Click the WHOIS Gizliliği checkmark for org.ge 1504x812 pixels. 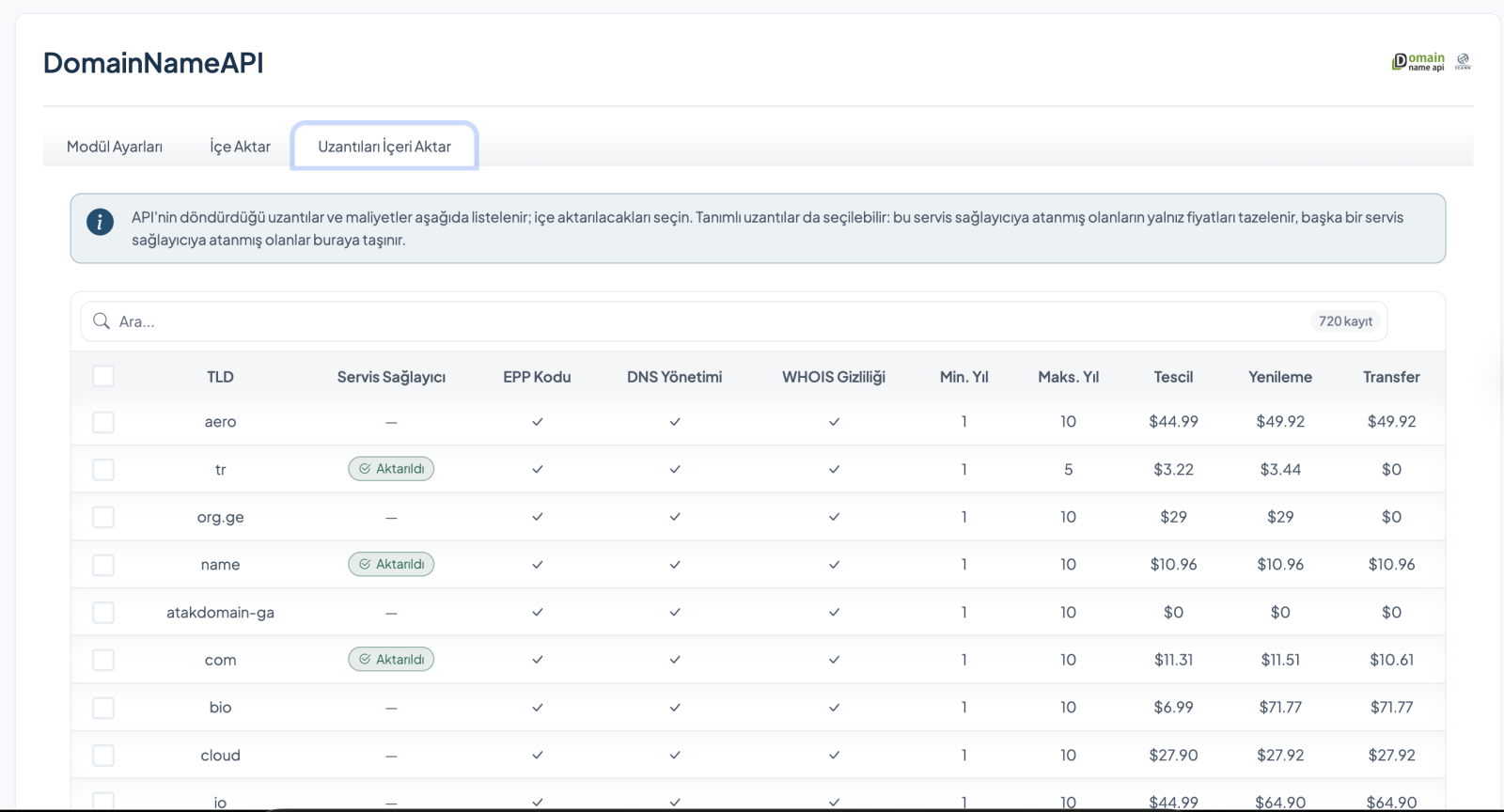tap(834, 517)
